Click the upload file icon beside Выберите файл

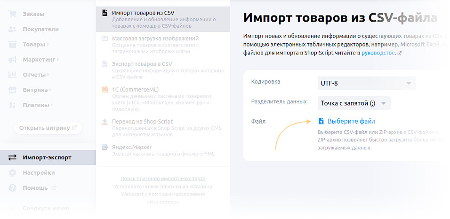click(321, 121)
